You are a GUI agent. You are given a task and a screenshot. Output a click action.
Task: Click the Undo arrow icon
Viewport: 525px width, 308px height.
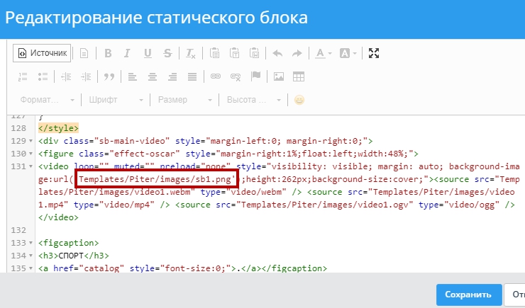click(x=277, y=53)
